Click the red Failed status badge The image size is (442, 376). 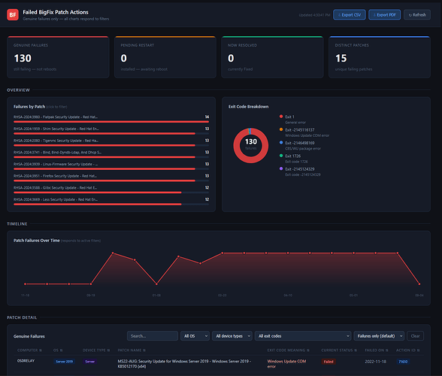tap(328, 361)
